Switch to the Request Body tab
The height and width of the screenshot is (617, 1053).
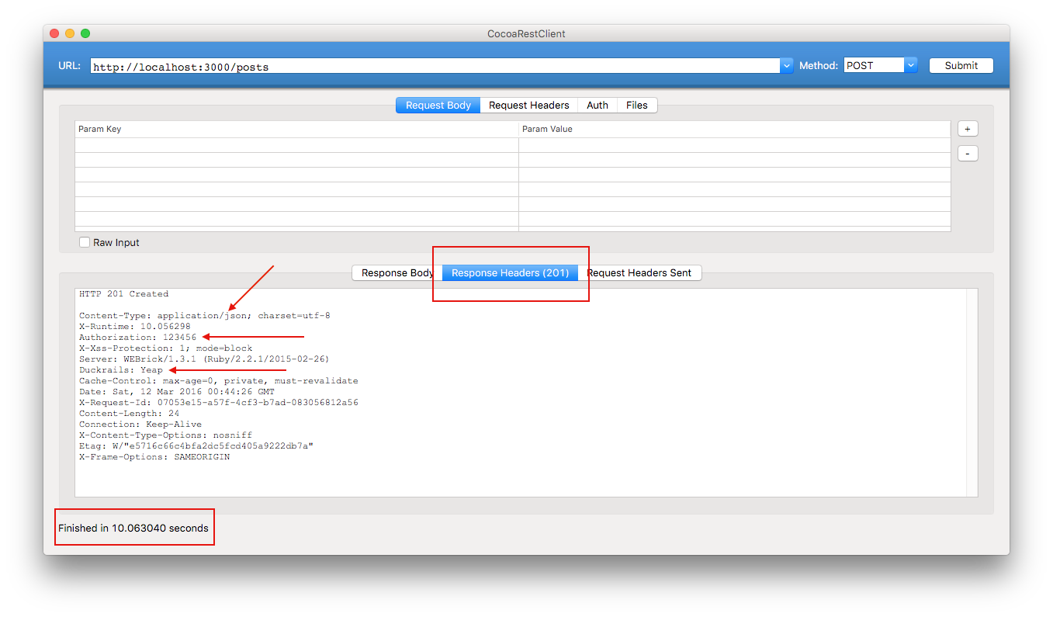tap(438, 106)
